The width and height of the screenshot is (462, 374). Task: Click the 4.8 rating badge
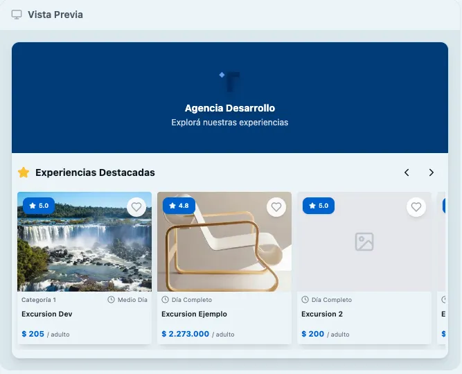pyautogui.click(x=179, y=206)
